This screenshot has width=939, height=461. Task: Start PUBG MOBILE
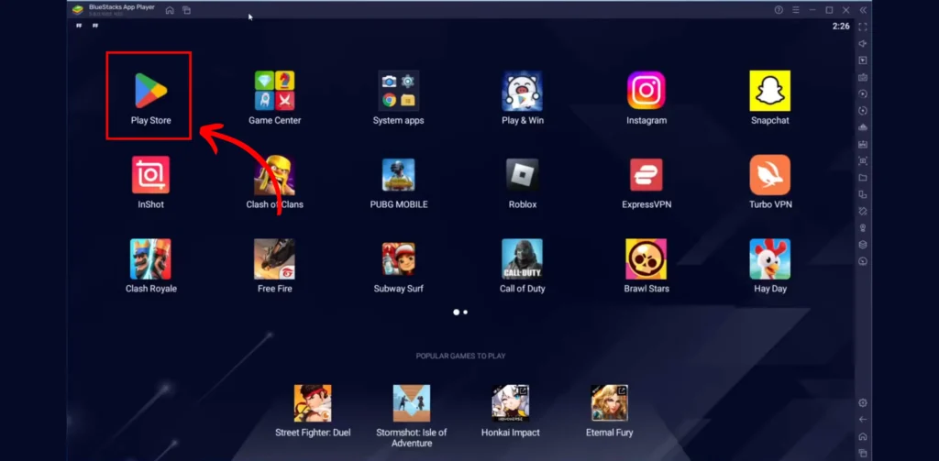tap(398, 175)
